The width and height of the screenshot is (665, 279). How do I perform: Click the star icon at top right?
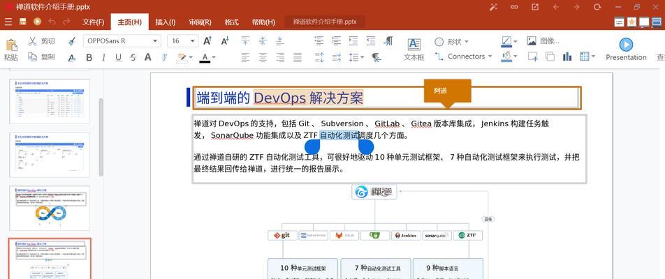[632, 22]
